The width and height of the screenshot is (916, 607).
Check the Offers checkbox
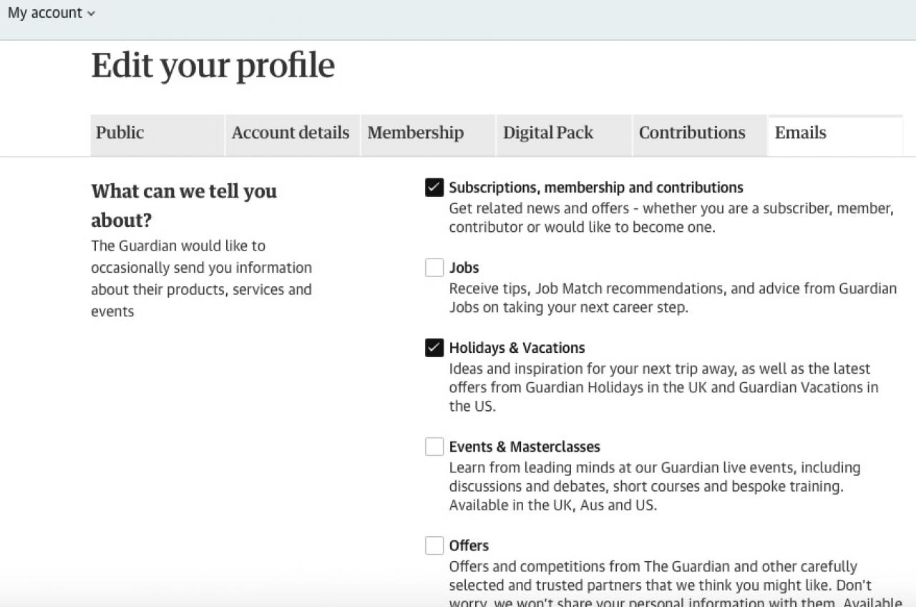pyautogui.click(x=434, y=545)
